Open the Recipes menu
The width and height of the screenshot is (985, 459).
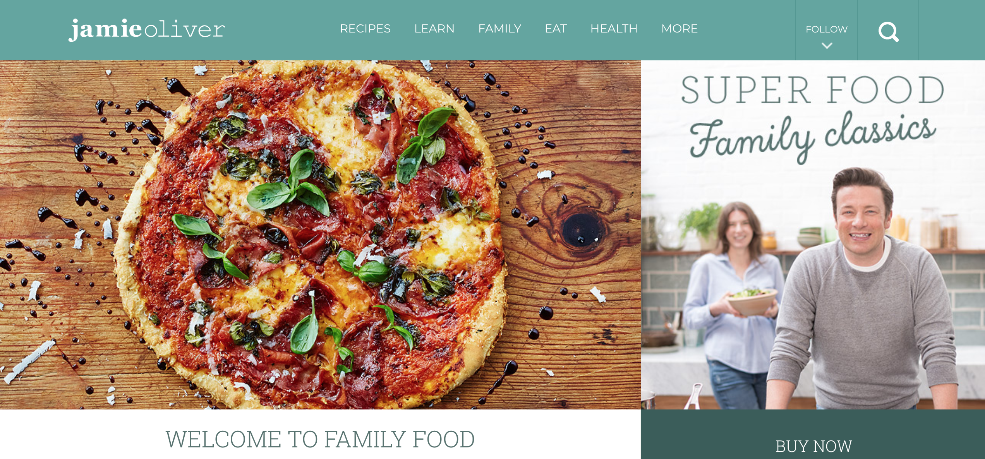click(x=365, y=29)
